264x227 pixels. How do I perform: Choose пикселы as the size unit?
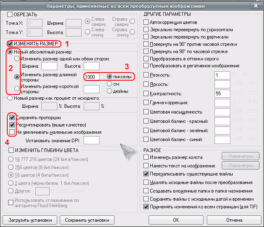(x=110, y=76)
